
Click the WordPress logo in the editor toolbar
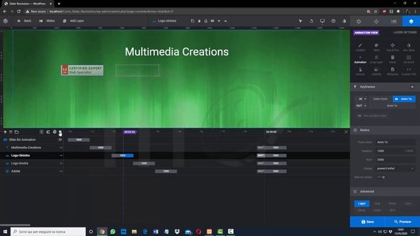click(6, 21)
